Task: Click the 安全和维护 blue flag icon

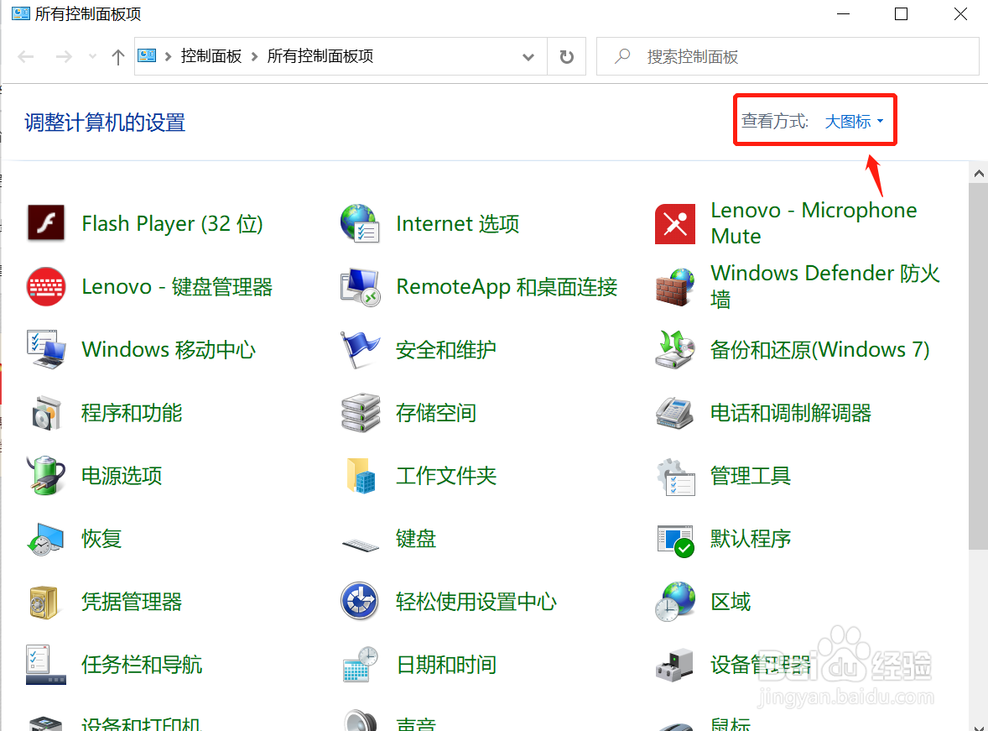Action: 360,349
